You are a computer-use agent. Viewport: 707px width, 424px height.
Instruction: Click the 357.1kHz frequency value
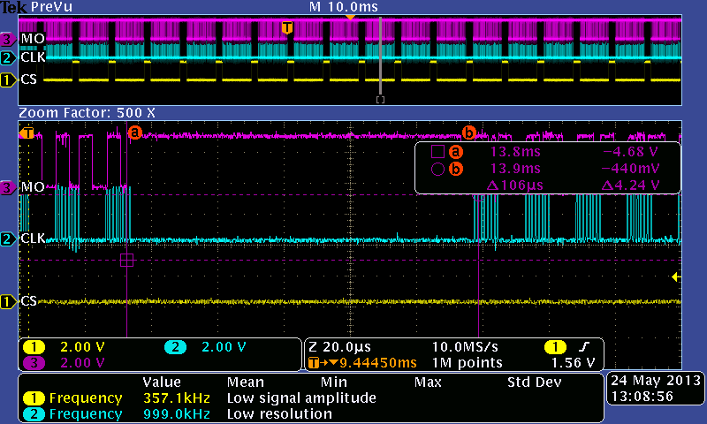click(x=177, y=398)
